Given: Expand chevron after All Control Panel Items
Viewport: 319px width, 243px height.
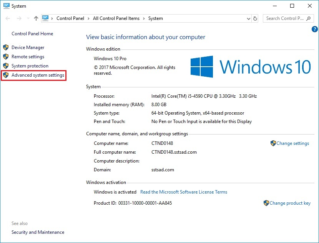Looking at the screenshot, I should pos(144,19).
